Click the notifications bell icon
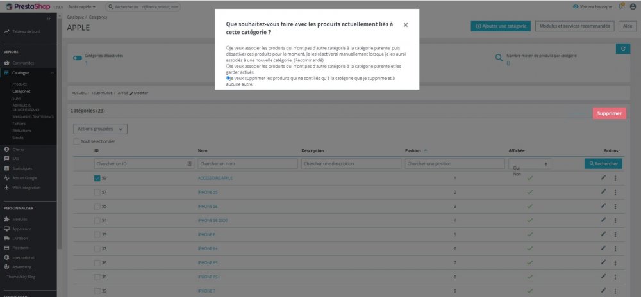 [621, 6]
